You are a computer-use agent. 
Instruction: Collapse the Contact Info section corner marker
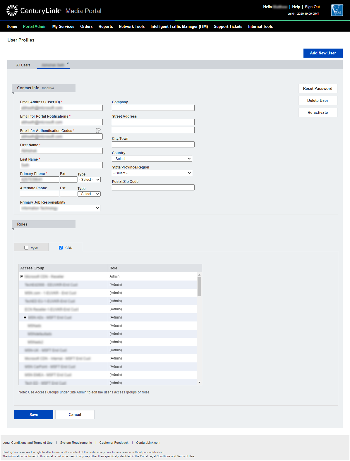(x=13, y=93)
